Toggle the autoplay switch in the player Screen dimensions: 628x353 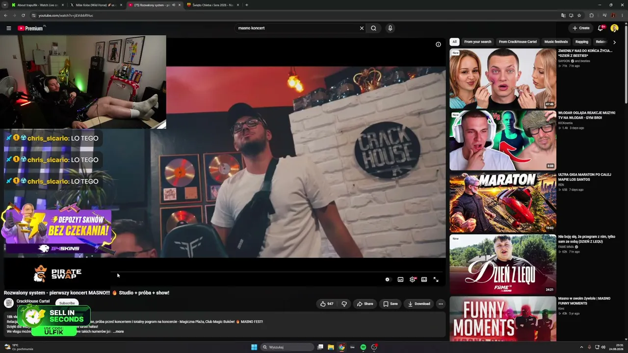tap(388, 279)
